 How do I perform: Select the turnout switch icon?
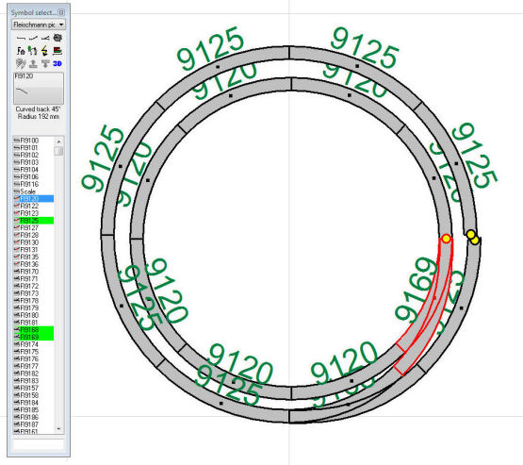pos(45,38)
